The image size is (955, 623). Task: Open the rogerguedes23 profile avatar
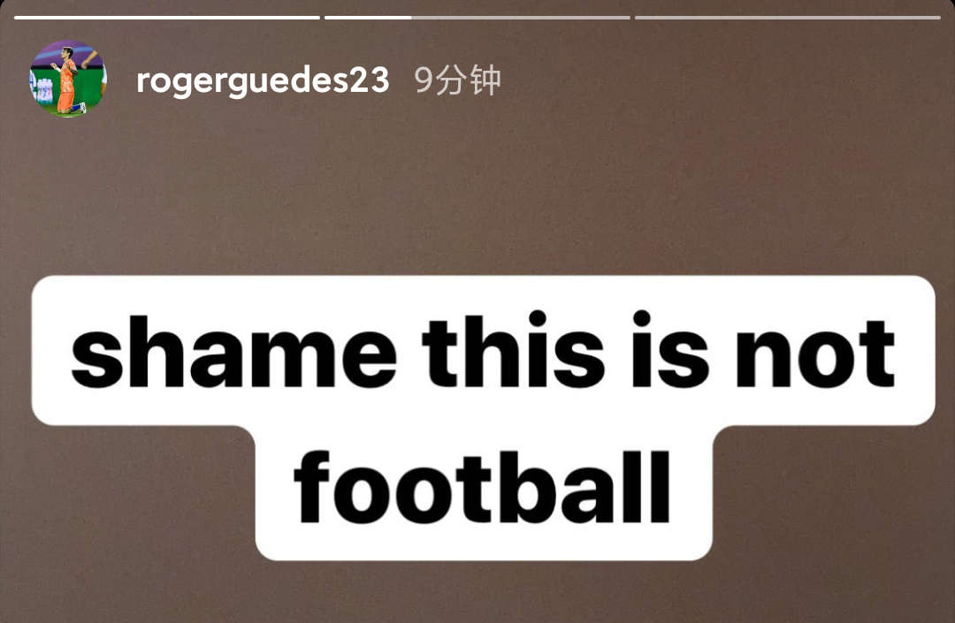(x=67, y=79)
